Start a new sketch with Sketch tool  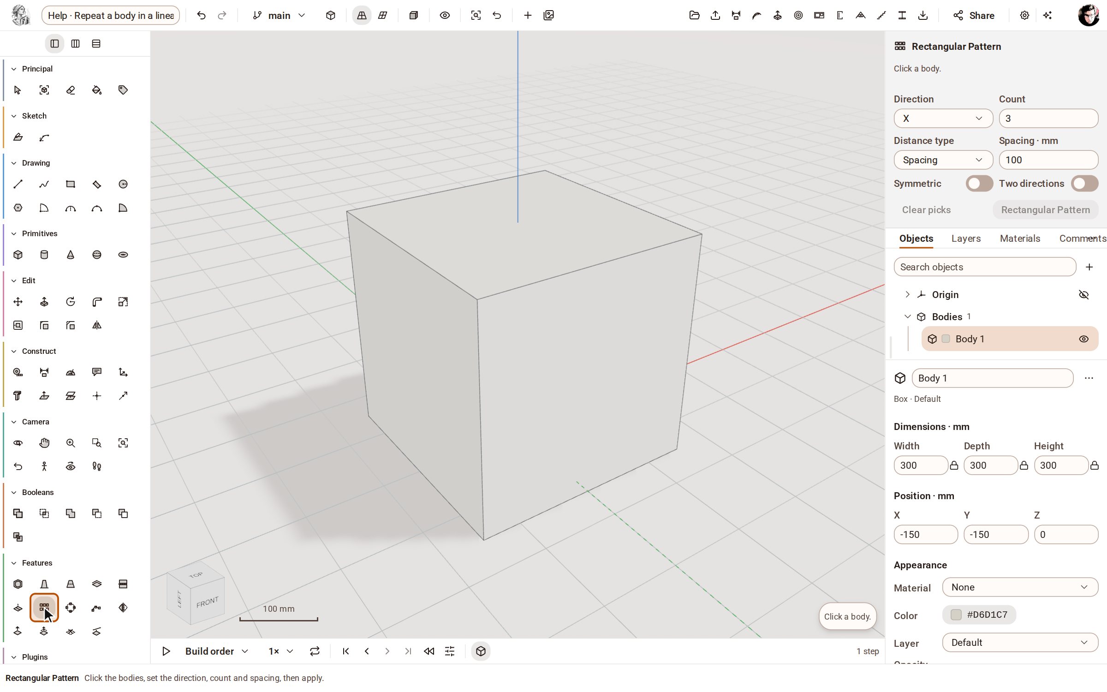tap(18, 137)
